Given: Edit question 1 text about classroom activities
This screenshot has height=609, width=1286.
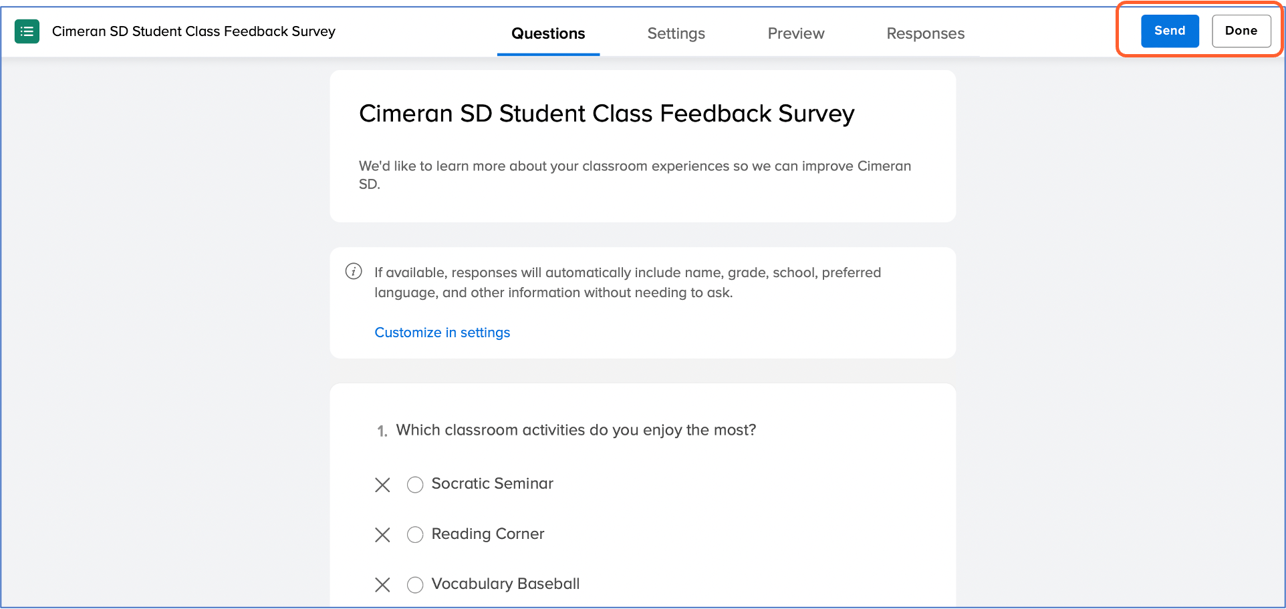Looking at the screenshot, I should [x=575, y=430].
